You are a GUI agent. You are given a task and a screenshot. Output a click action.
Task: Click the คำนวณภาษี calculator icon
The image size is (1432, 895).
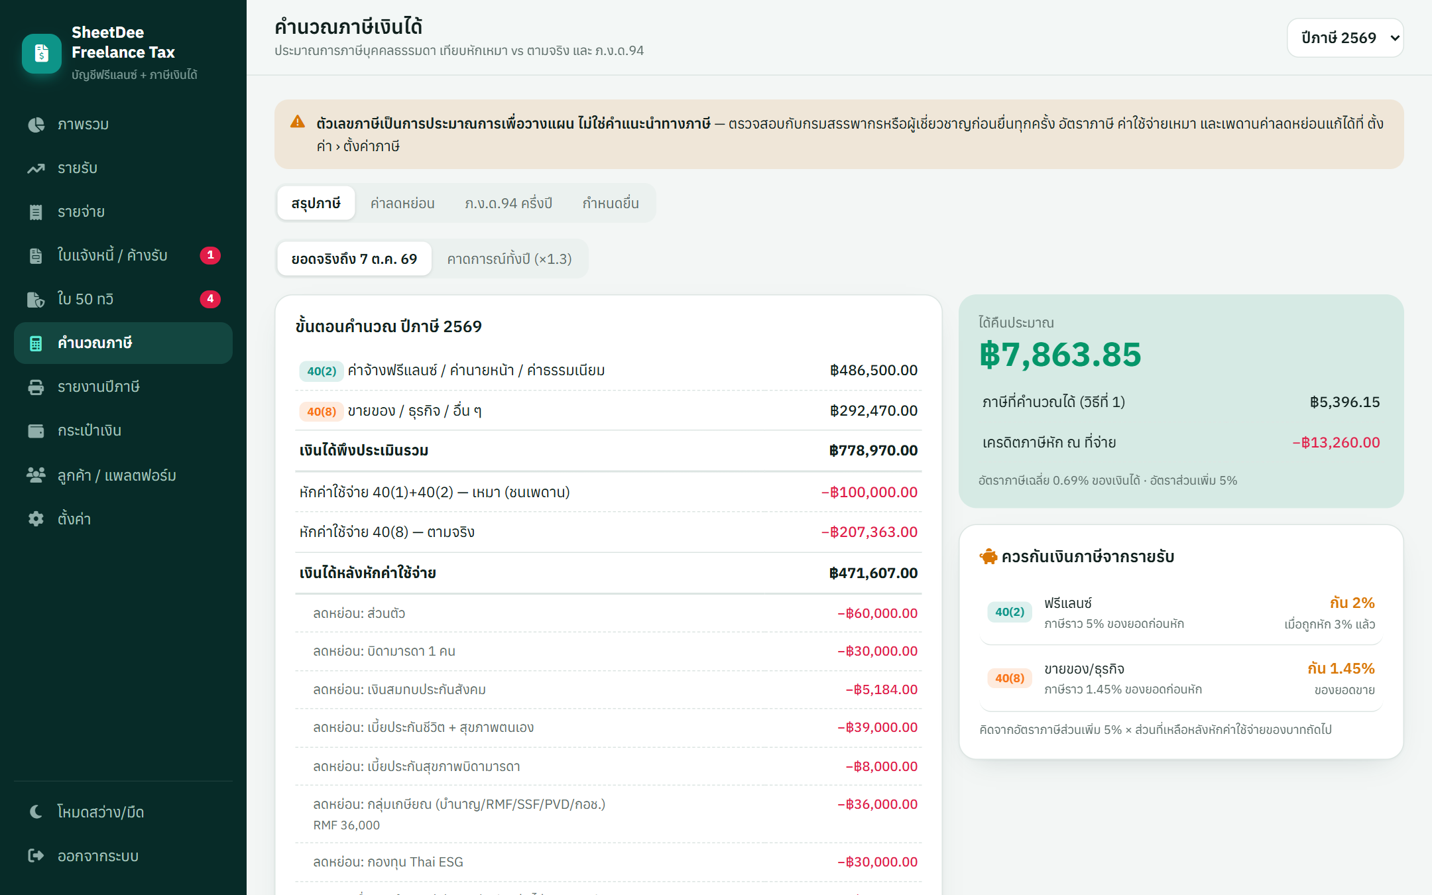(36, 343)
